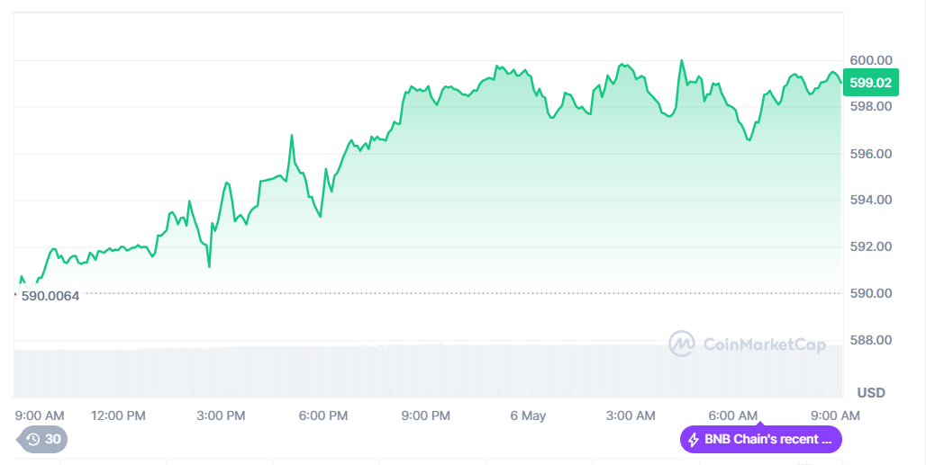The width and height of the screenshot is (926, 465).
Task: Click the 3:00 PM time label
Action: coord(221,416)
